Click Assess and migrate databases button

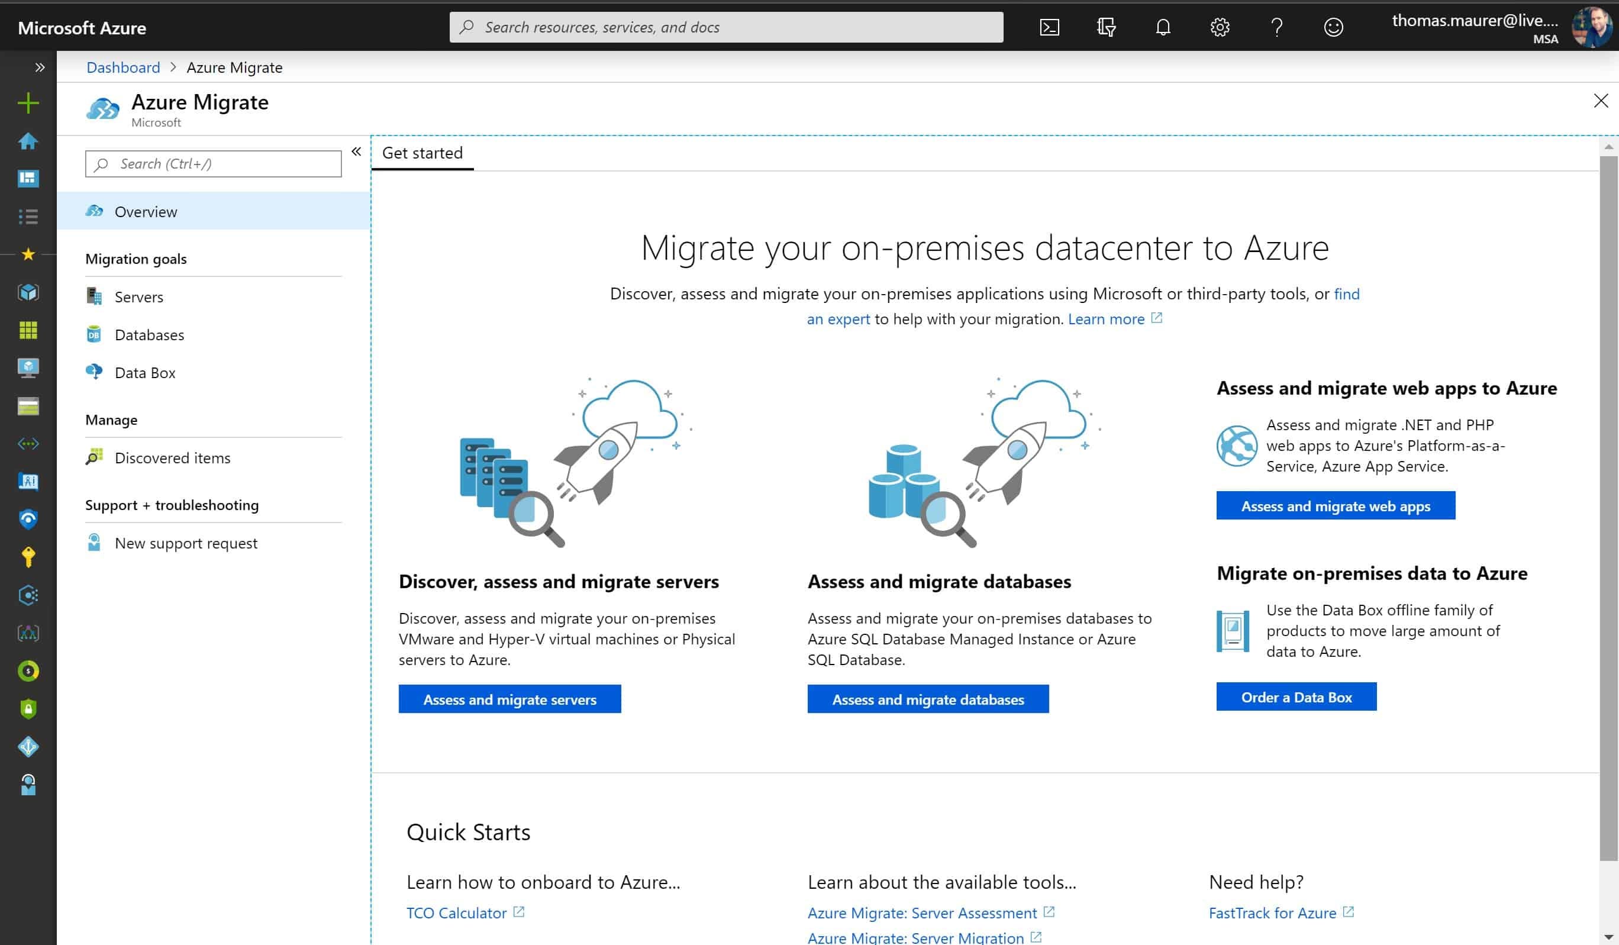(x=928, y=699)
